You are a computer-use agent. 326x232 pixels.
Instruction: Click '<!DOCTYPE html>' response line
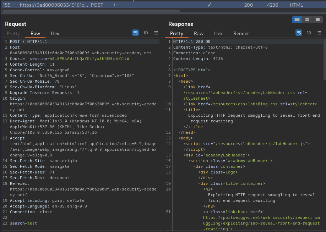pyautogui.click(x=192, y=70)
